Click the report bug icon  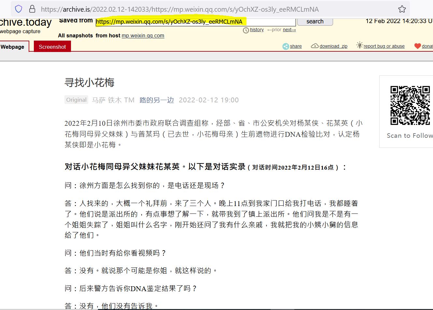[x=359, y=45]
